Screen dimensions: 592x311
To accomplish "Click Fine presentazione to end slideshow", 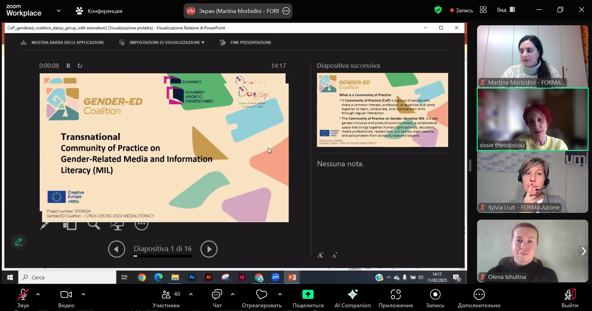I will (x=246, y=43).
